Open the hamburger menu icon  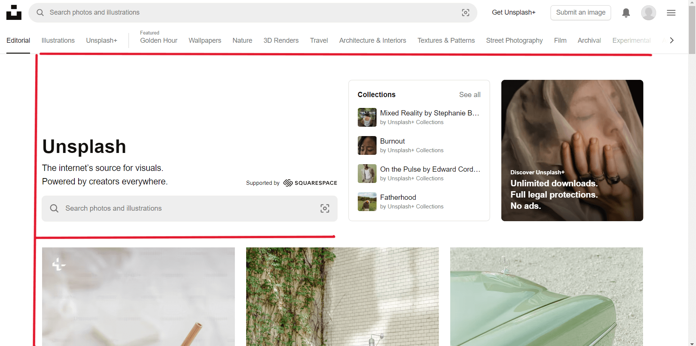click(x=671, y=13)
